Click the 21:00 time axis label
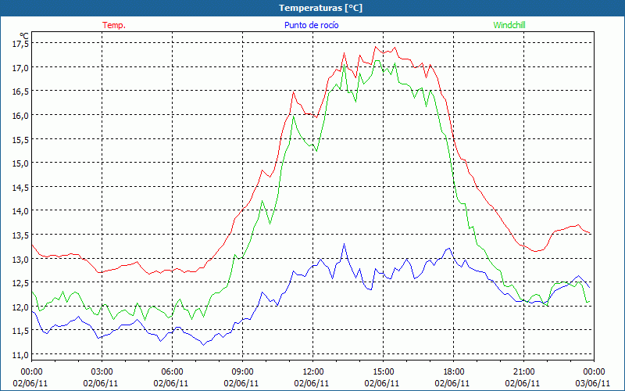This screenshot has width=625, height=391. (x=523, y=371)
